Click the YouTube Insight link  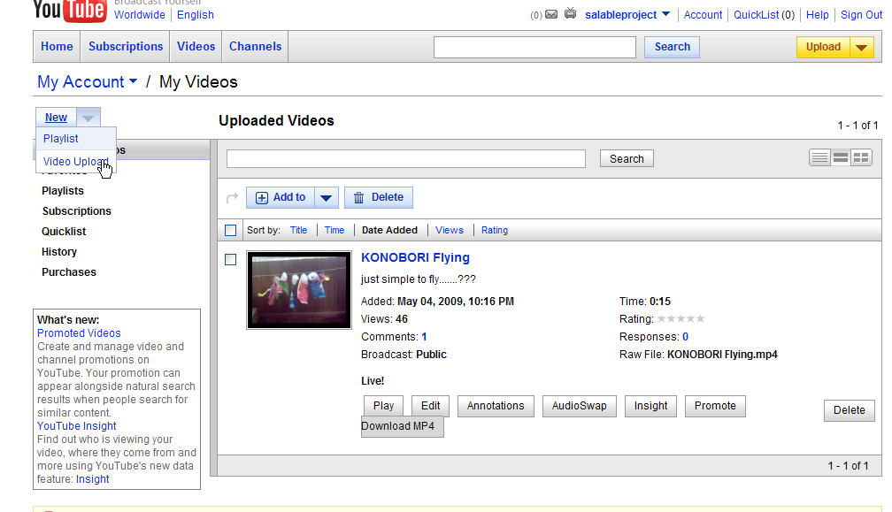(x=77, y=426)
